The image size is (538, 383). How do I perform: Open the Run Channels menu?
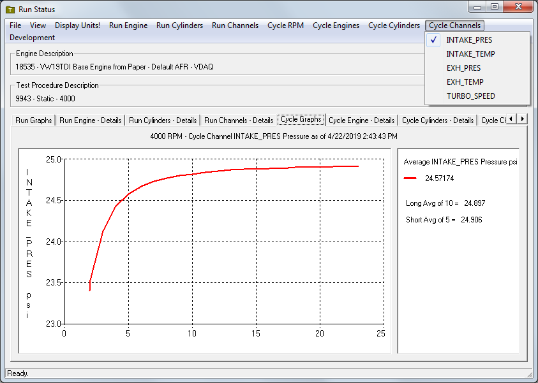[x=235, y=25]
